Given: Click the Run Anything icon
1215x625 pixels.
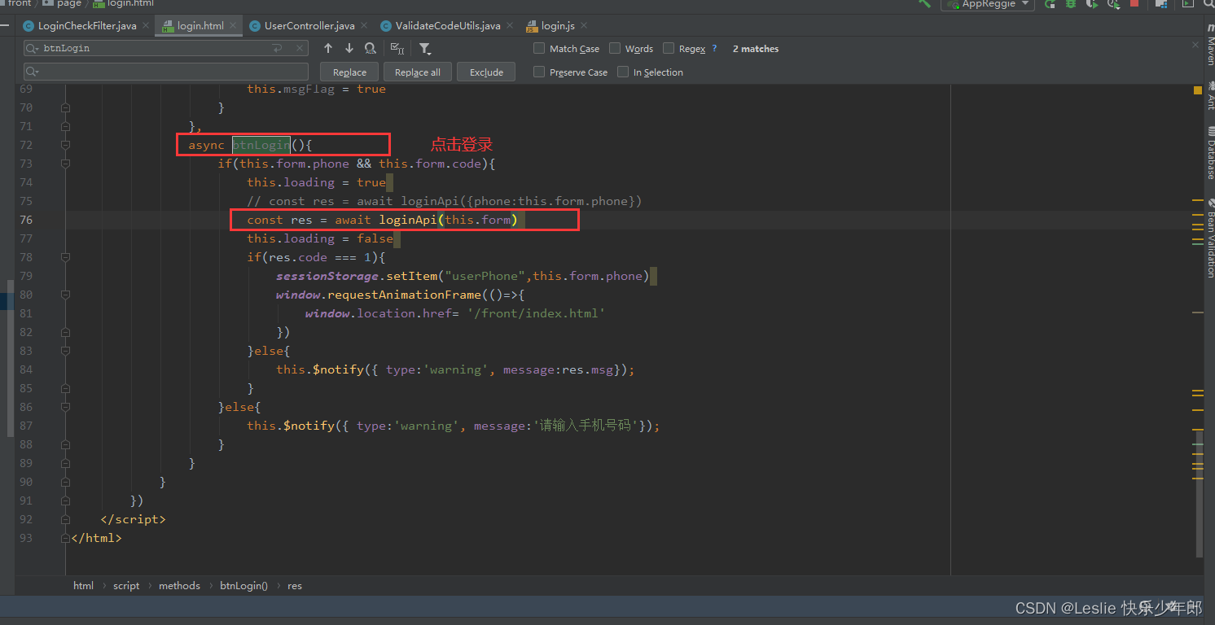Looking at the screenshot, I should pyautogui.click(x=1187, y=4).
